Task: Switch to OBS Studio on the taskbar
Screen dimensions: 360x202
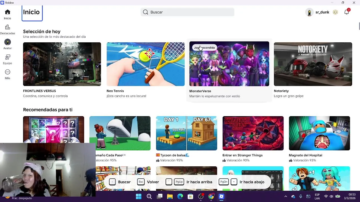Action: click(x=201, y=196)
